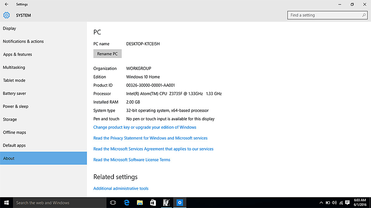Open File Explorer from the taskbar
This screenshot has width=371, height=208.
click(x=140, y=203)
